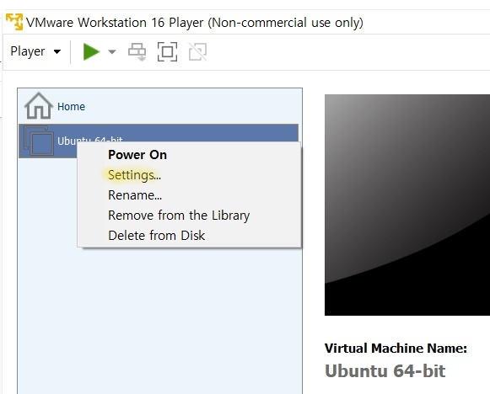This screenshot has height=394, width=490.
Task: Open the Player menu dropdown
Action: [x=35, y=51]
